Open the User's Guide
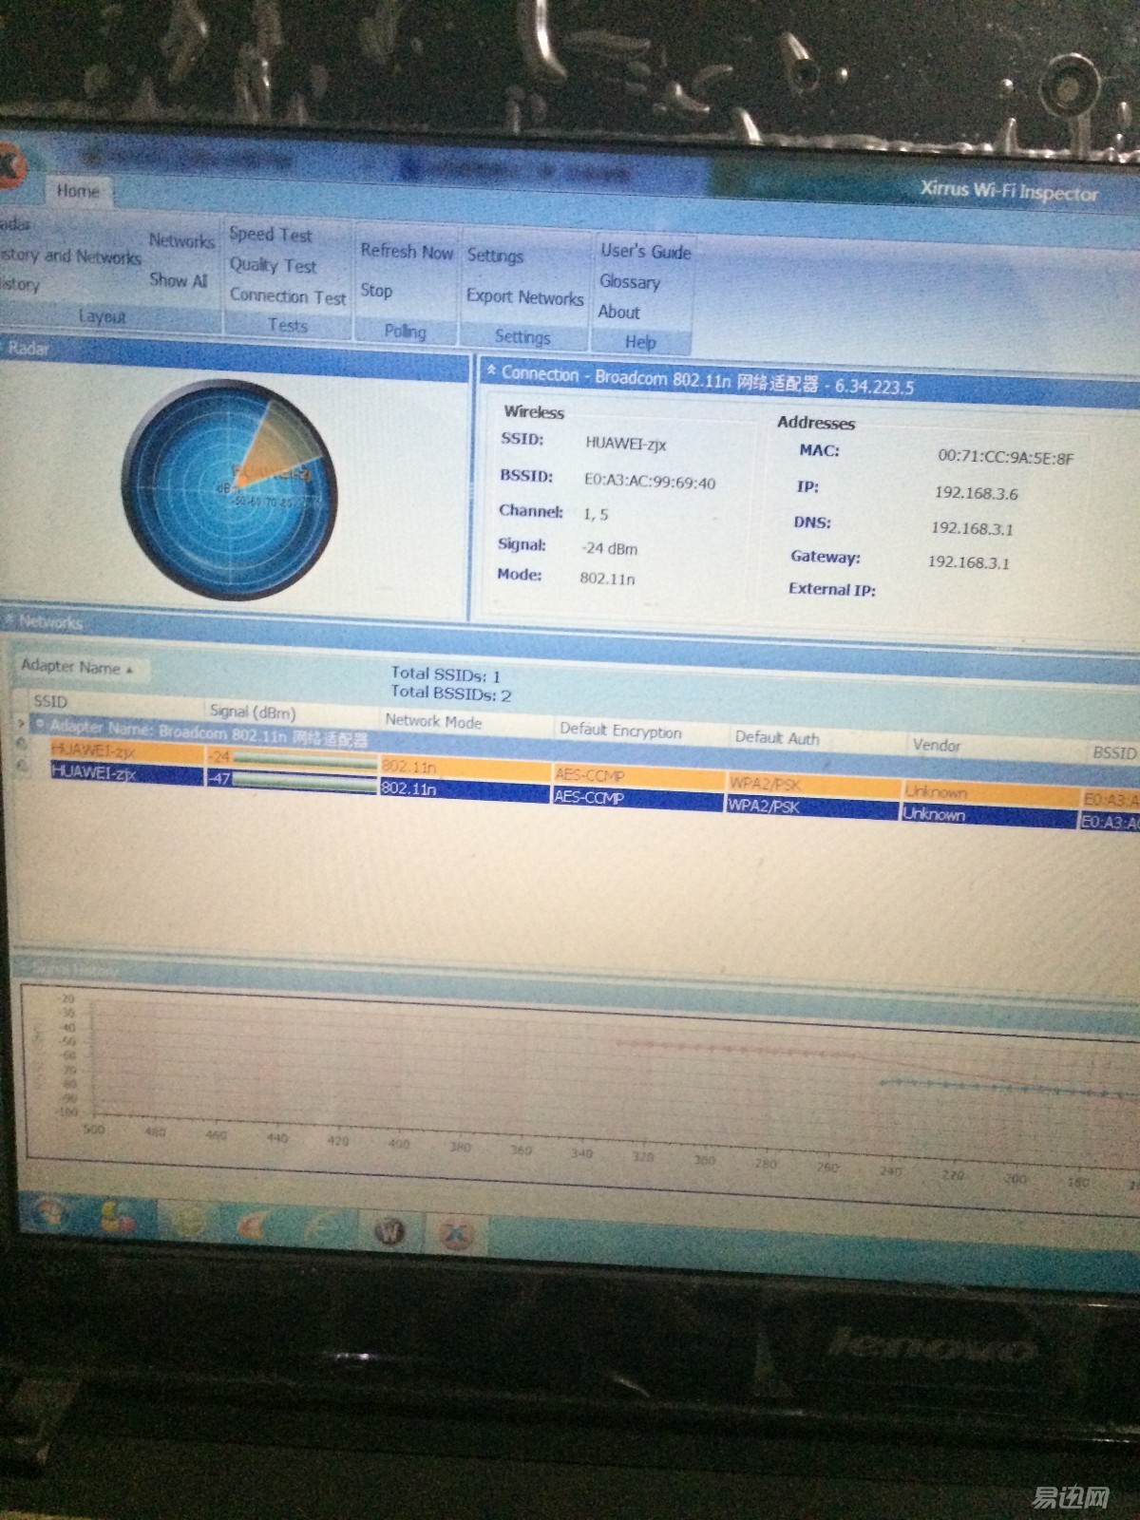This screenshot has width=1140, height=1520. coord(646,252)
